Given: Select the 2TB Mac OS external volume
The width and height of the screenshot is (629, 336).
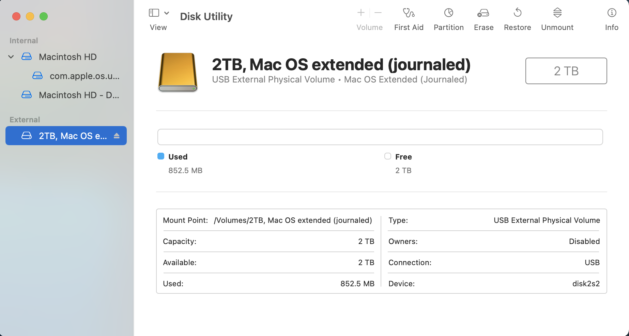Looking at the screenshot, I should click(x=72, y=136).
